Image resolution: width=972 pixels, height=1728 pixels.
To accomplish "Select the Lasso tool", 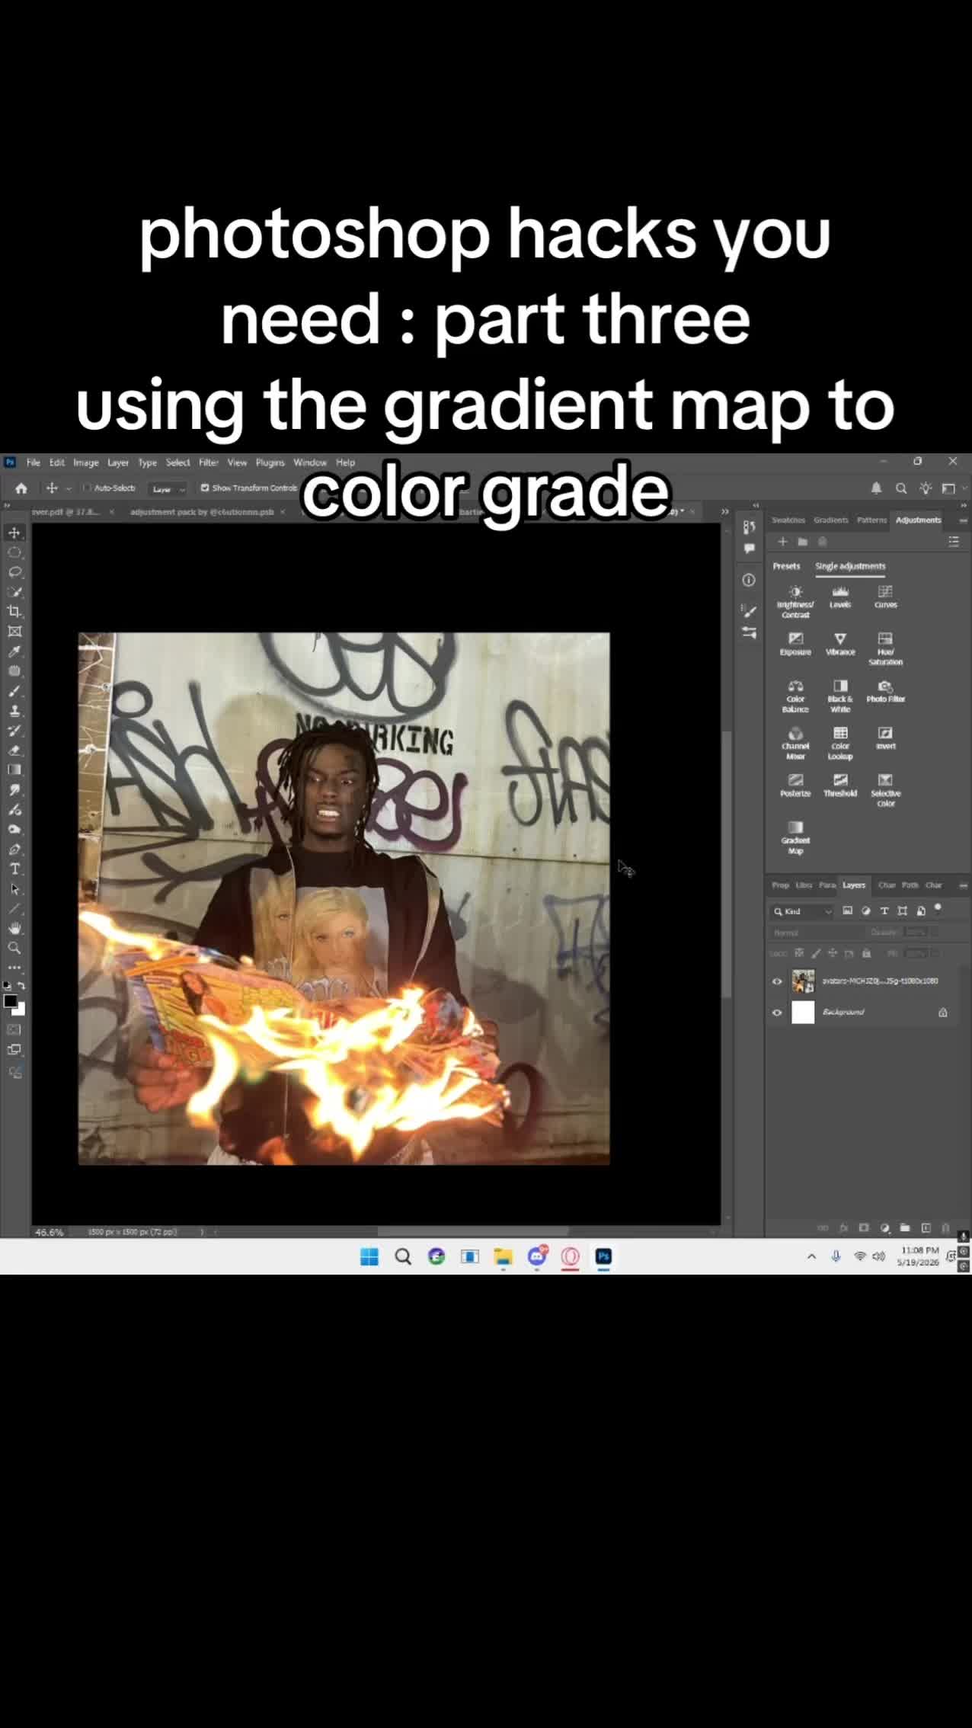I will pyautogui.click(x=14, y=571).
